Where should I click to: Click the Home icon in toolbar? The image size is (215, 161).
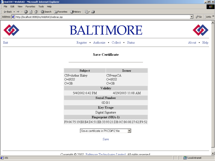click(36, 12)
